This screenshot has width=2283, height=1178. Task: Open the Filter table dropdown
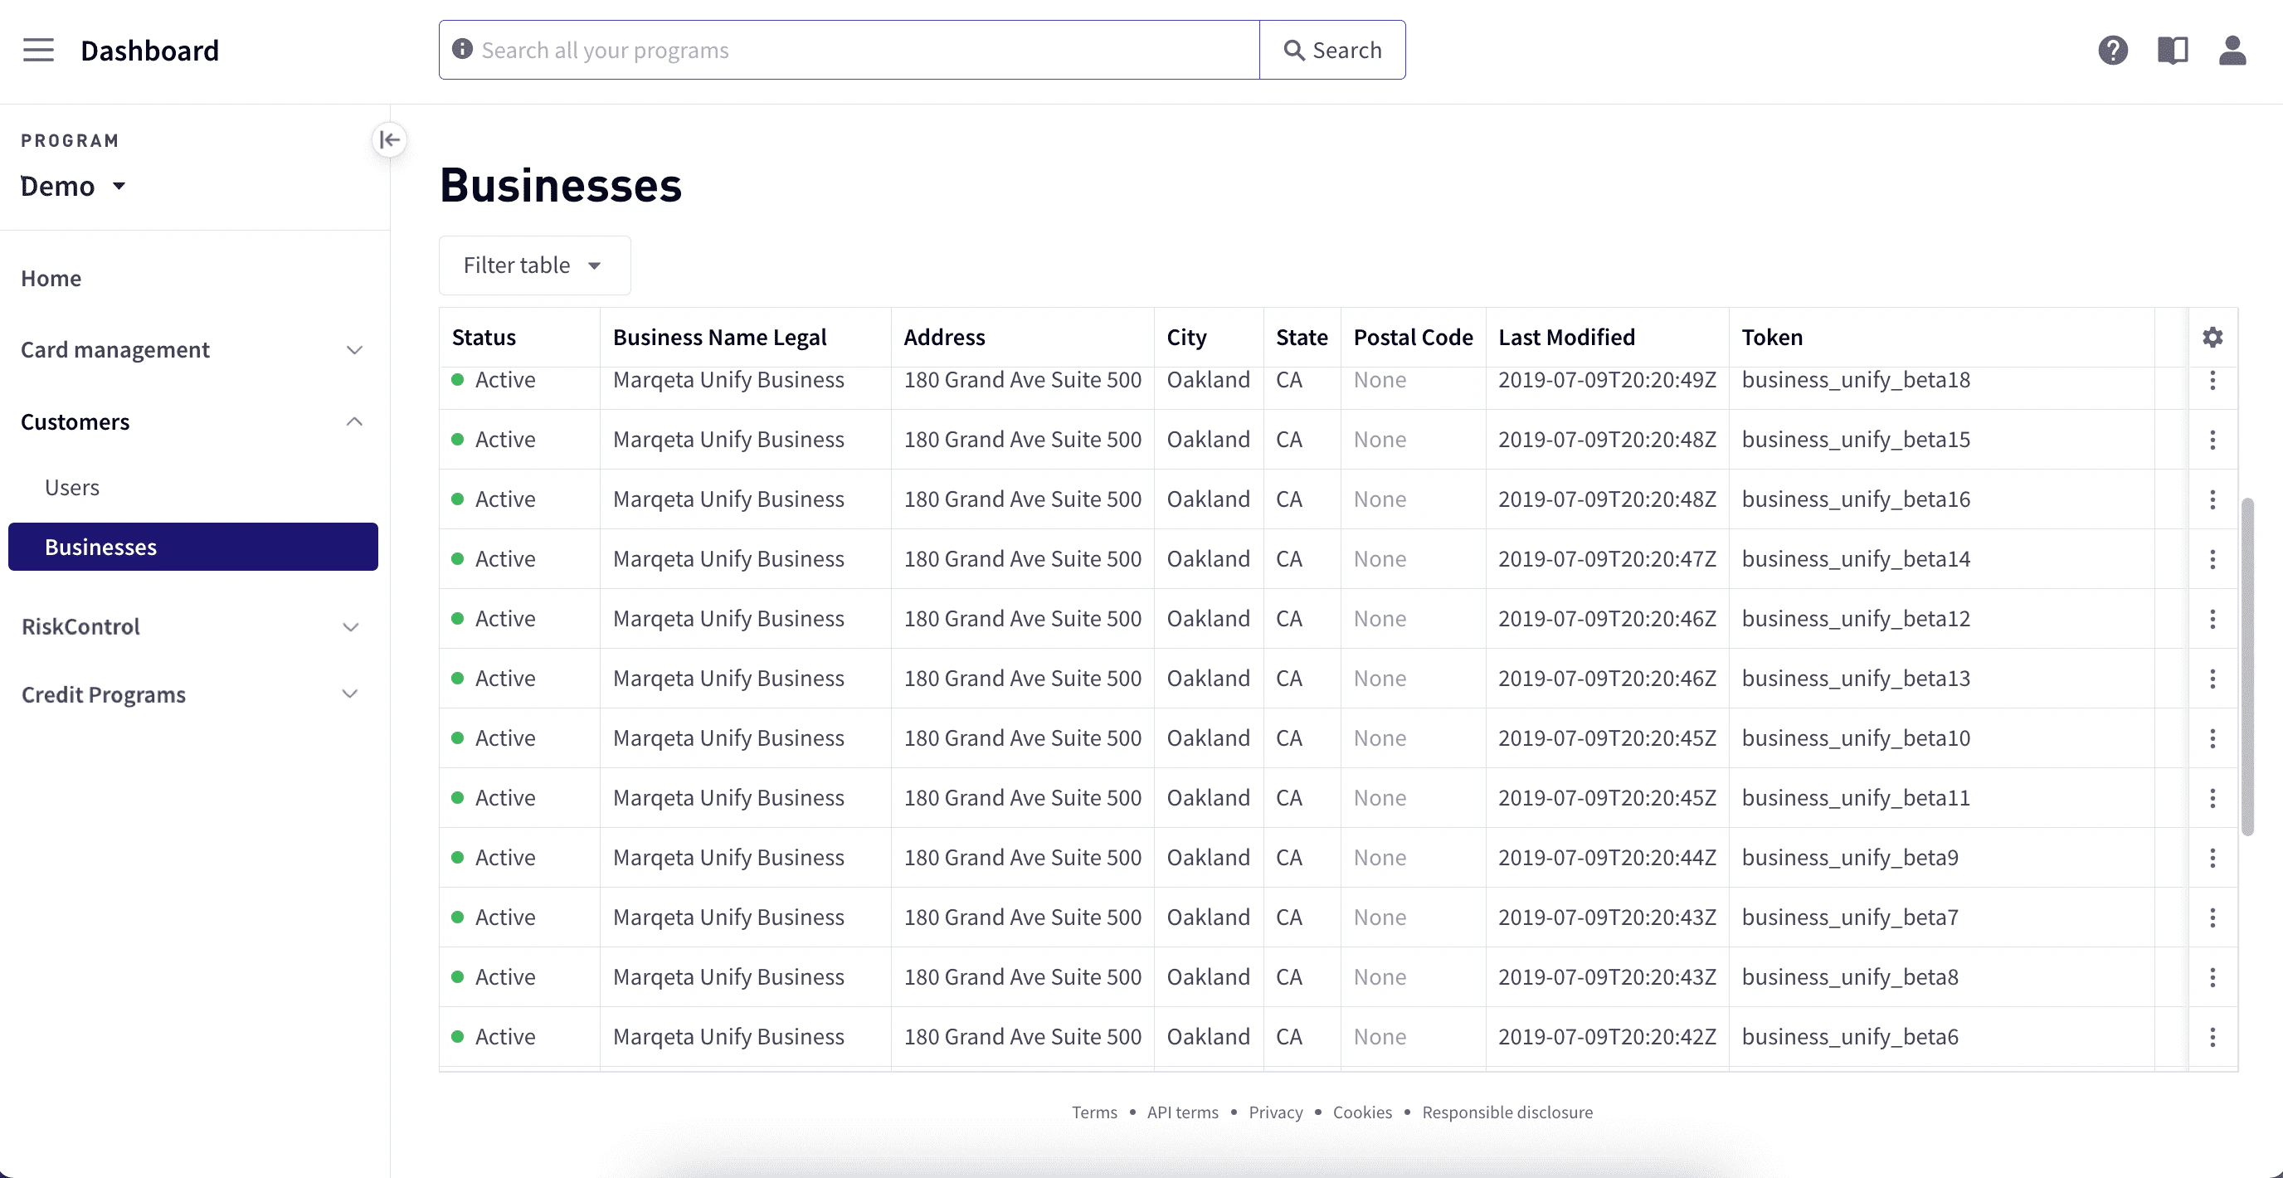click(533, 265)
